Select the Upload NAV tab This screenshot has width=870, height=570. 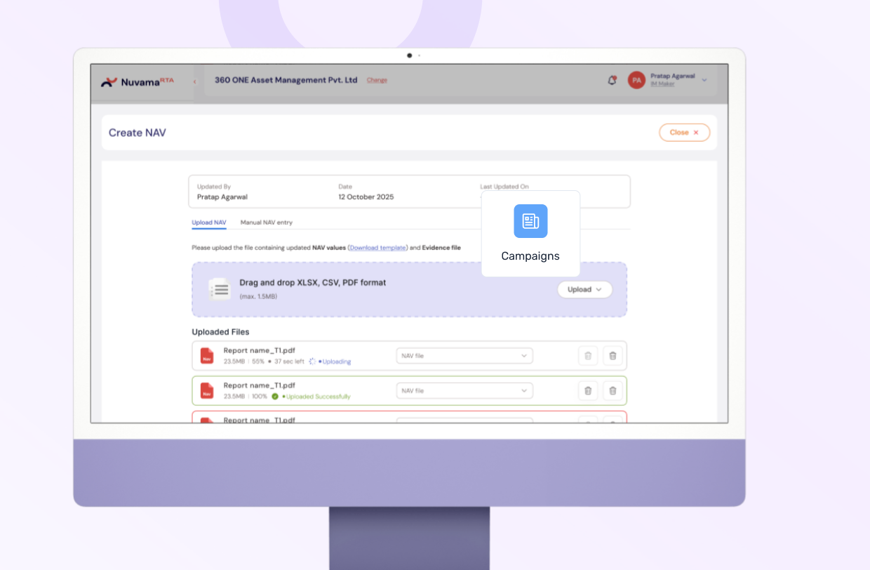(x=209, y=223)
